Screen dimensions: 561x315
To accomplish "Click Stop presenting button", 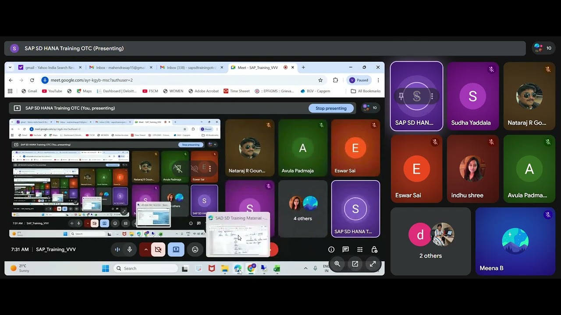I will tap(331, 108).
